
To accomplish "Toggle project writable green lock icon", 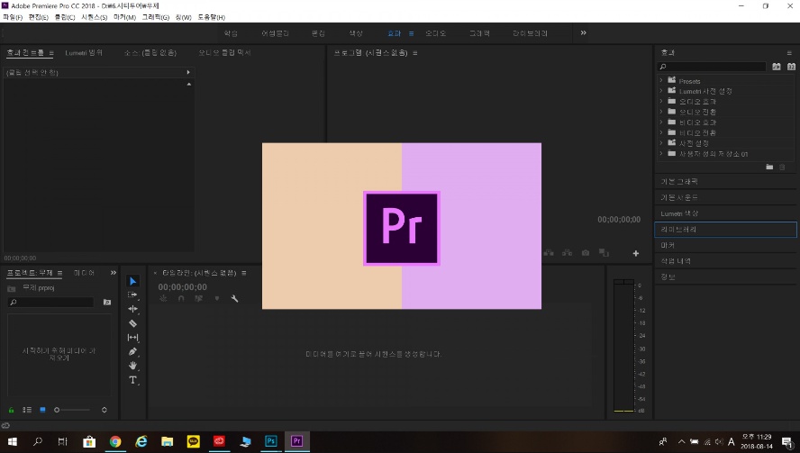I will [11, 410].
